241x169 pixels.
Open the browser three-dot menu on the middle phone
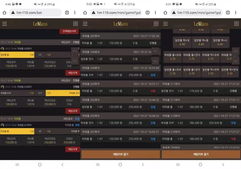155,12
